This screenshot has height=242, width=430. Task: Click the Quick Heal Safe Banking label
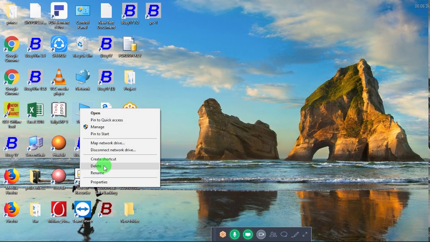106,190
